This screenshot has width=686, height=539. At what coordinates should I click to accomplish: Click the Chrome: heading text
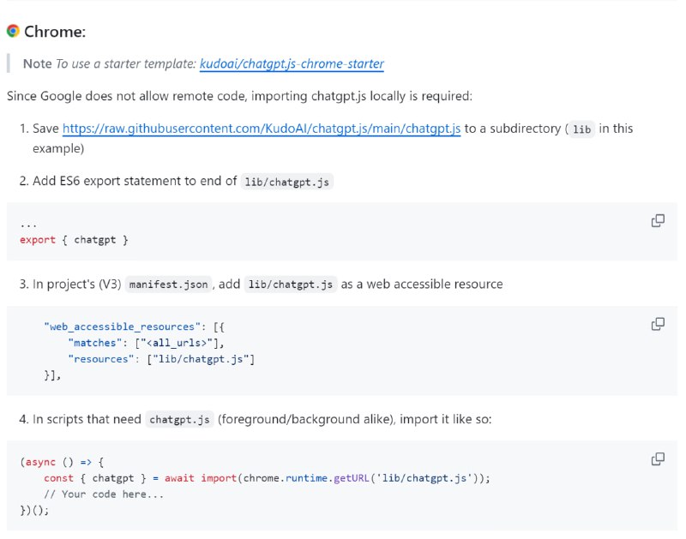click(x=55, y=32)
